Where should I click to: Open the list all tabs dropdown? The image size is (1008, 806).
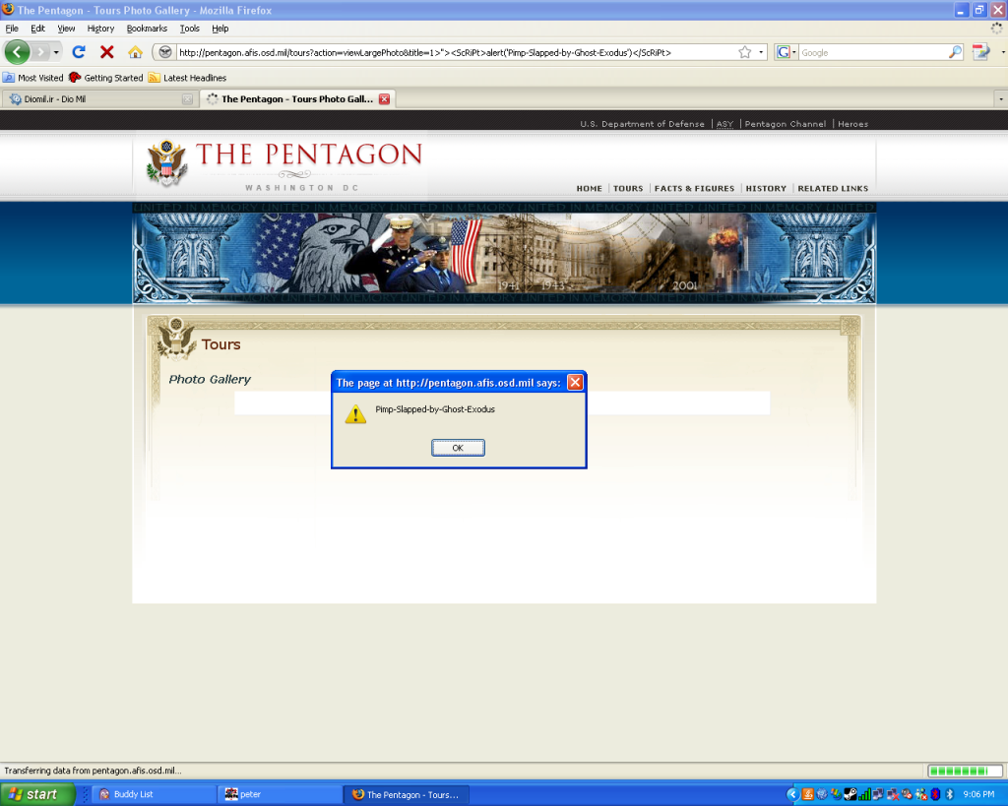[x=1000, y=99]
